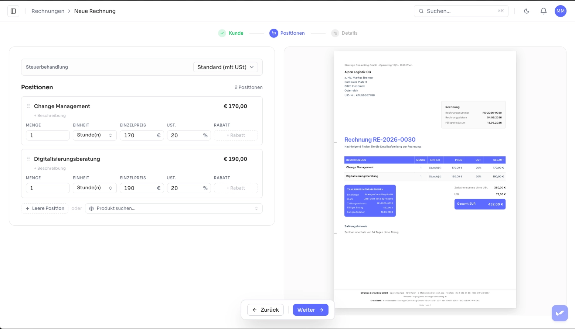Click the 2 Positionen count label

(x=249, y=87)
